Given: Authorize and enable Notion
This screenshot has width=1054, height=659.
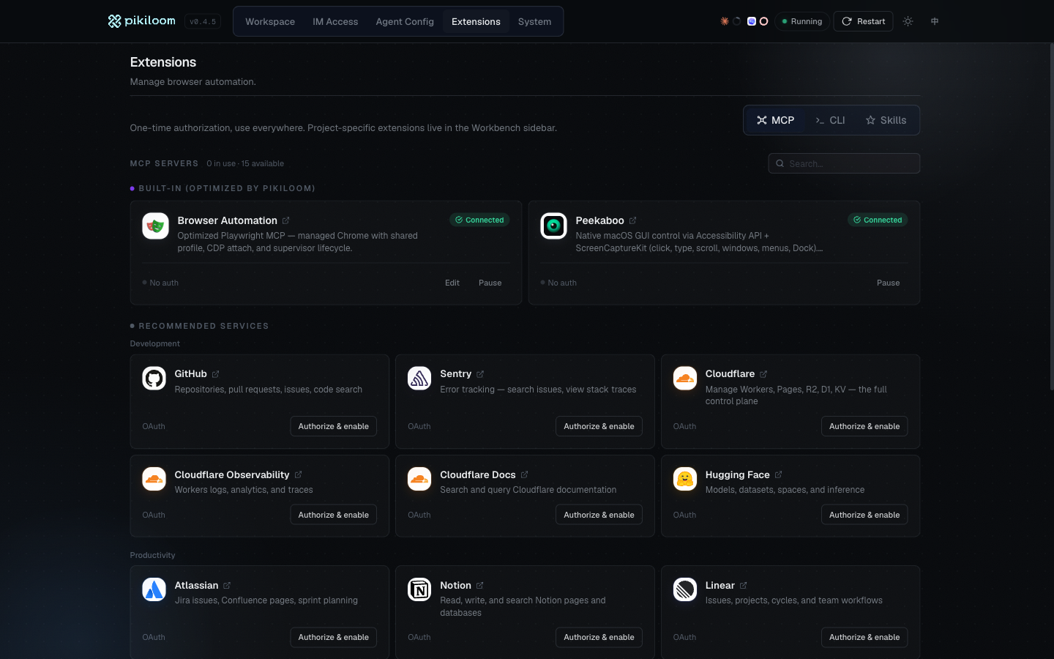Looking at the screenshot, I should point(599,637).
